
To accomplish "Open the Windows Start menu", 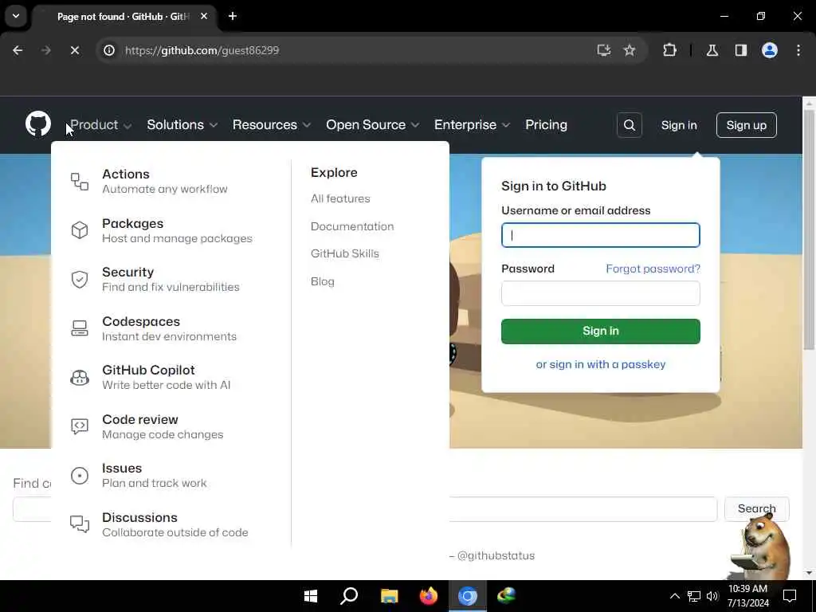I will (311, 596).
